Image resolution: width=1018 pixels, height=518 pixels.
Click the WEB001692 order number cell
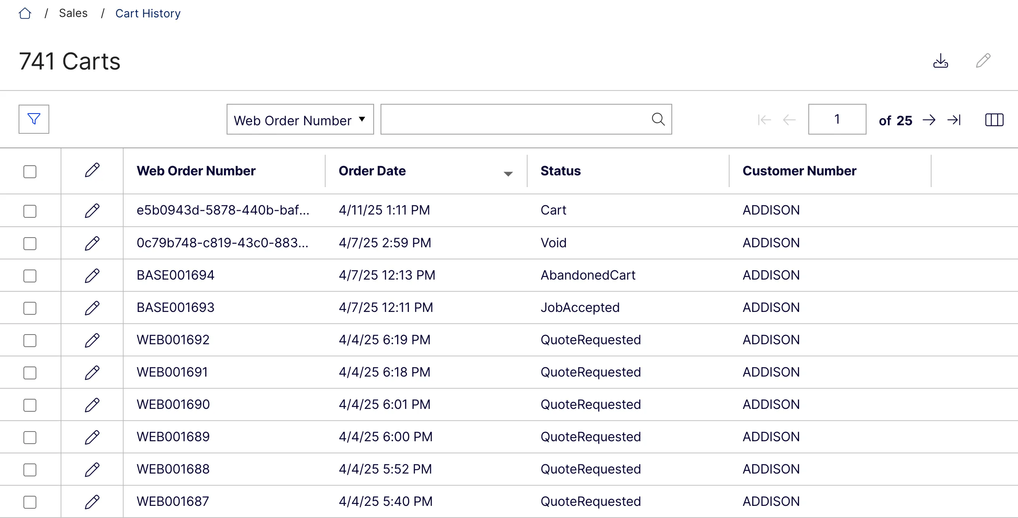pyautogui.click(x=173, y=340)
